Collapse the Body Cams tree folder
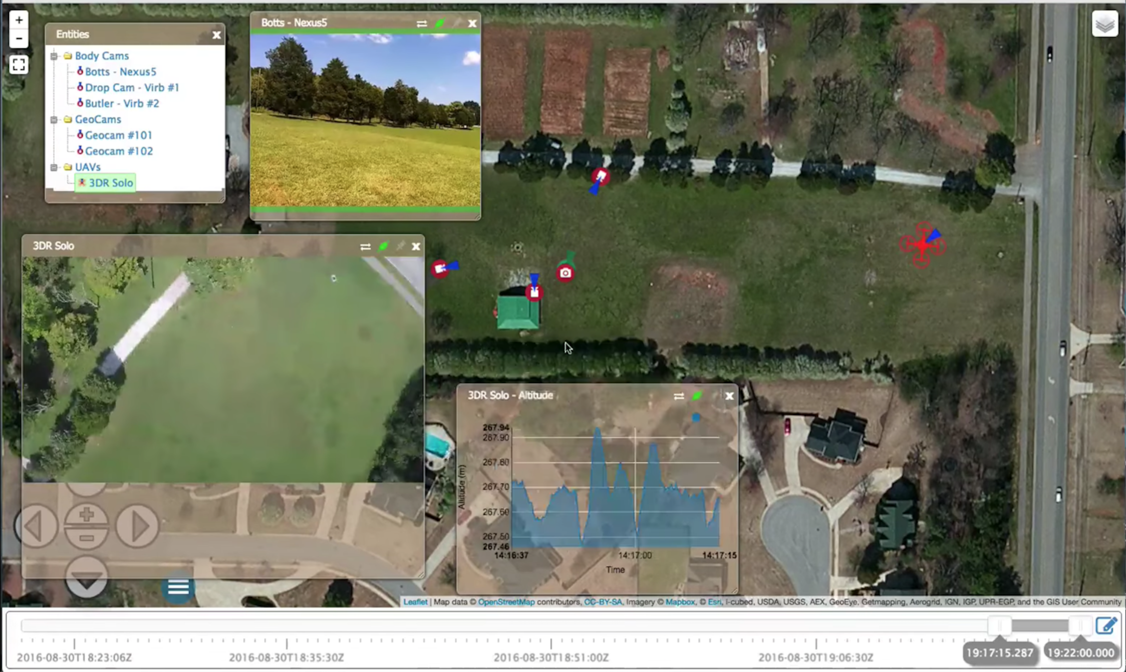Viewport: 1126px width, 672px height. point(54,56)
